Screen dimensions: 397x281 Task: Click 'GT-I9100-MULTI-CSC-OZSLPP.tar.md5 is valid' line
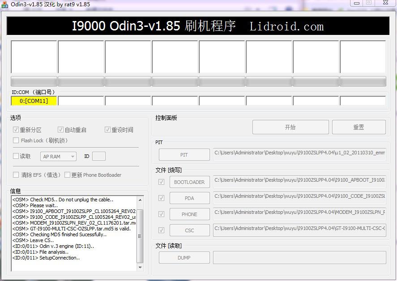(x=72, y=229)
